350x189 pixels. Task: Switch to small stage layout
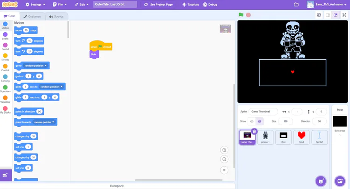328,15
